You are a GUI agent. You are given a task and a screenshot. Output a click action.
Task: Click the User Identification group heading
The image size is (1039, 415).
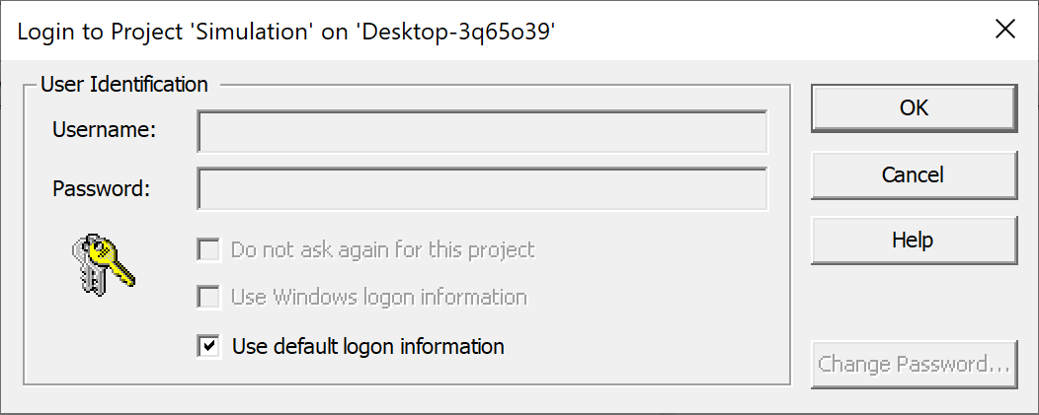pyautogui.click(x=124, y=85)
